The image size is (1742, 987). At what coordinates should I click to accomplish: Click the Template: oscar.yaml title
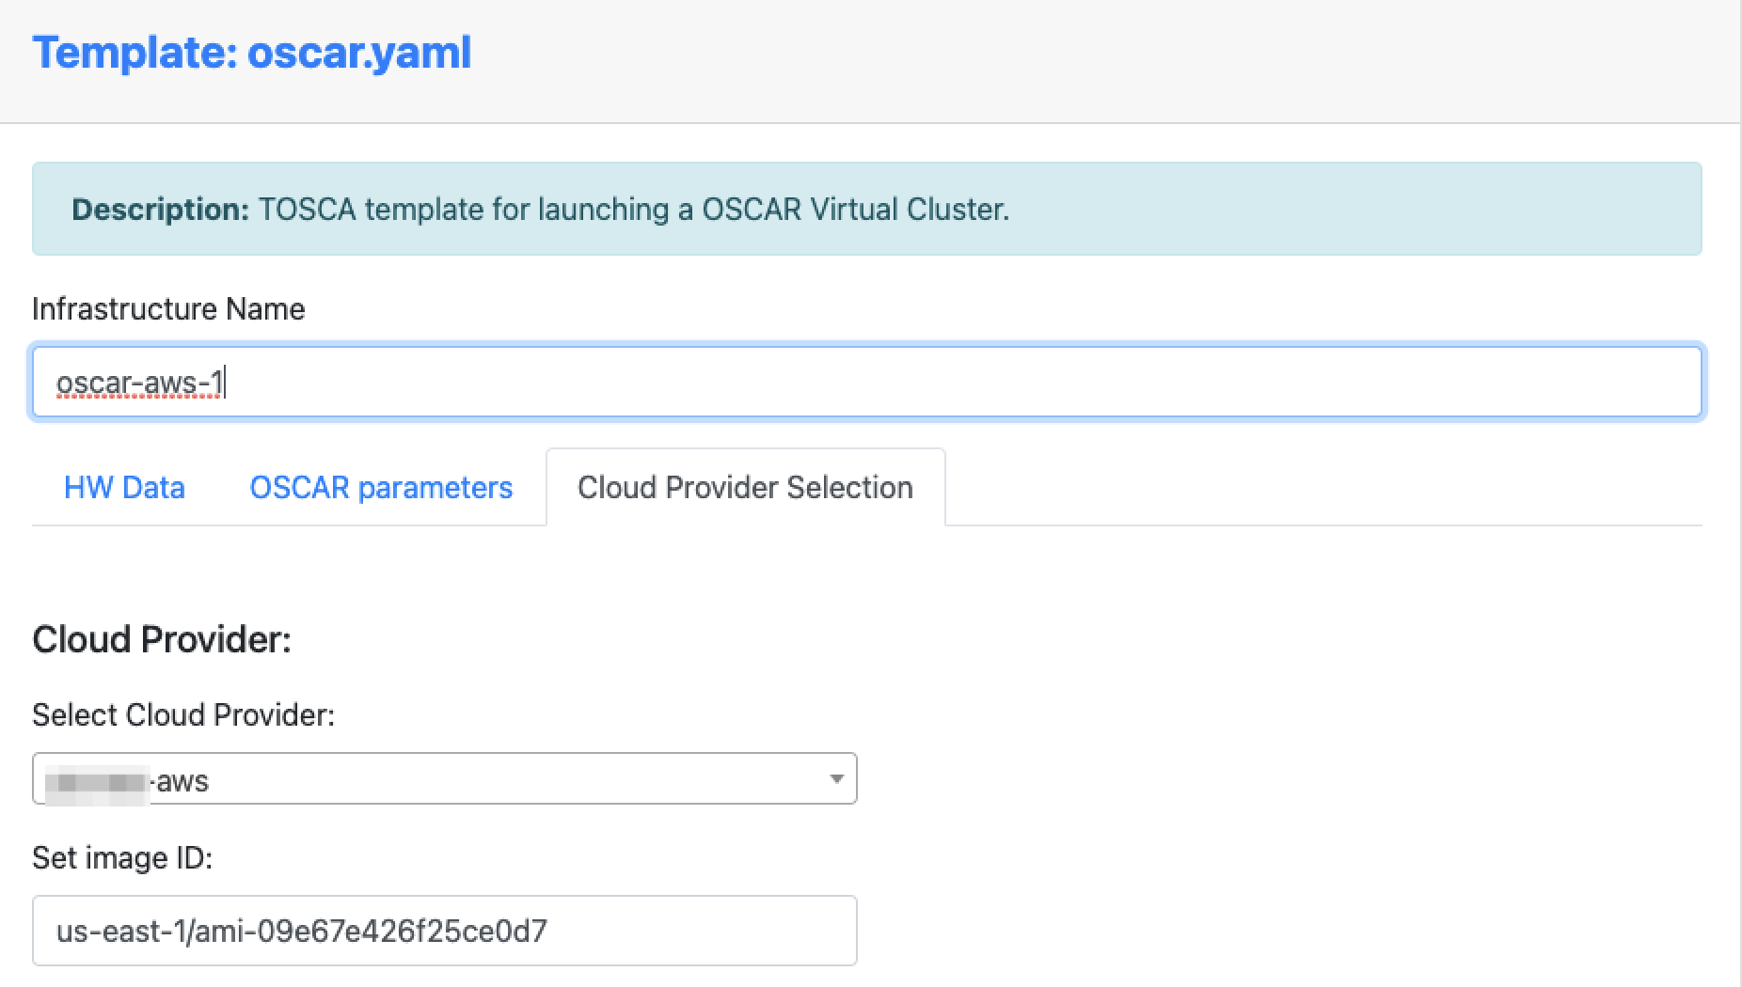point(252,52)
